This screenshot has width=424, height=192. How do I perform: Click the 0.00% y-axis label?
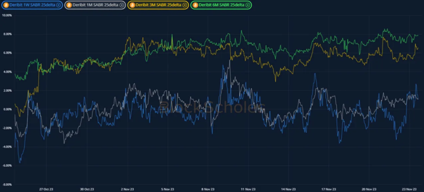(x=8, y=109)
